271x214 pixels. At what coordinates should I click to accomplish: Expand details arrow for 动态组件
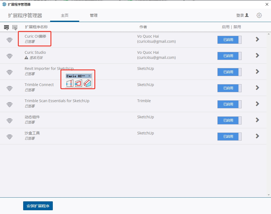coord(257,120)
